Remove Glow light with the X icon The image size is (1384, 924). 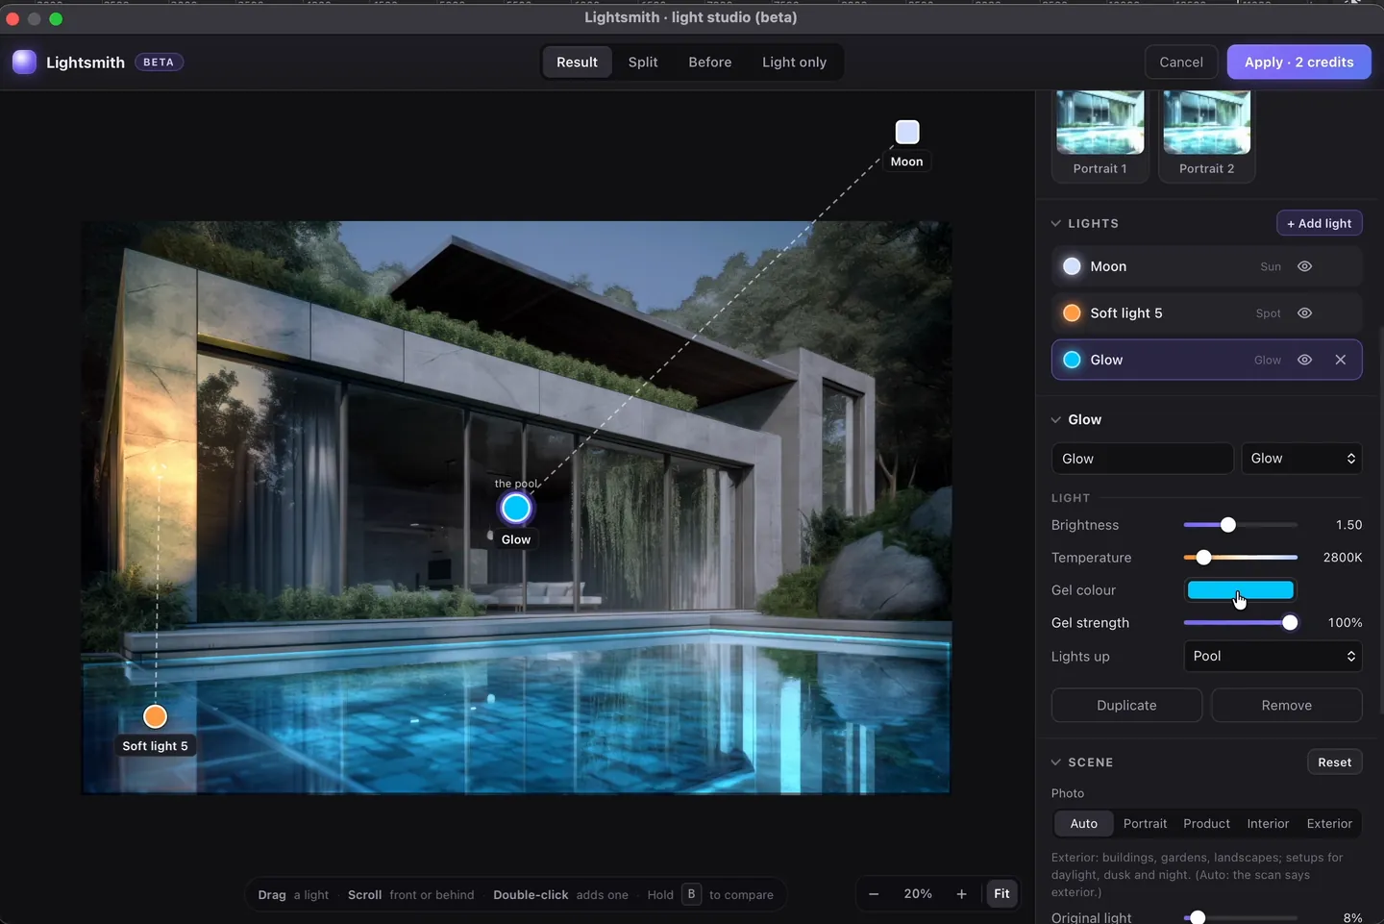tap(1341, 360)
